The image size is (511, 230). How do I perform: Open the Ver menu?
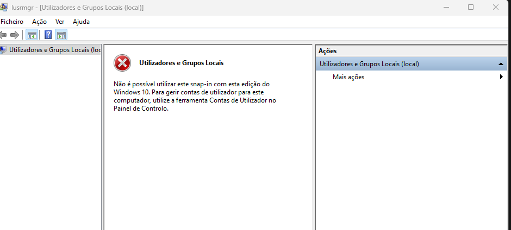pos(60,22)
